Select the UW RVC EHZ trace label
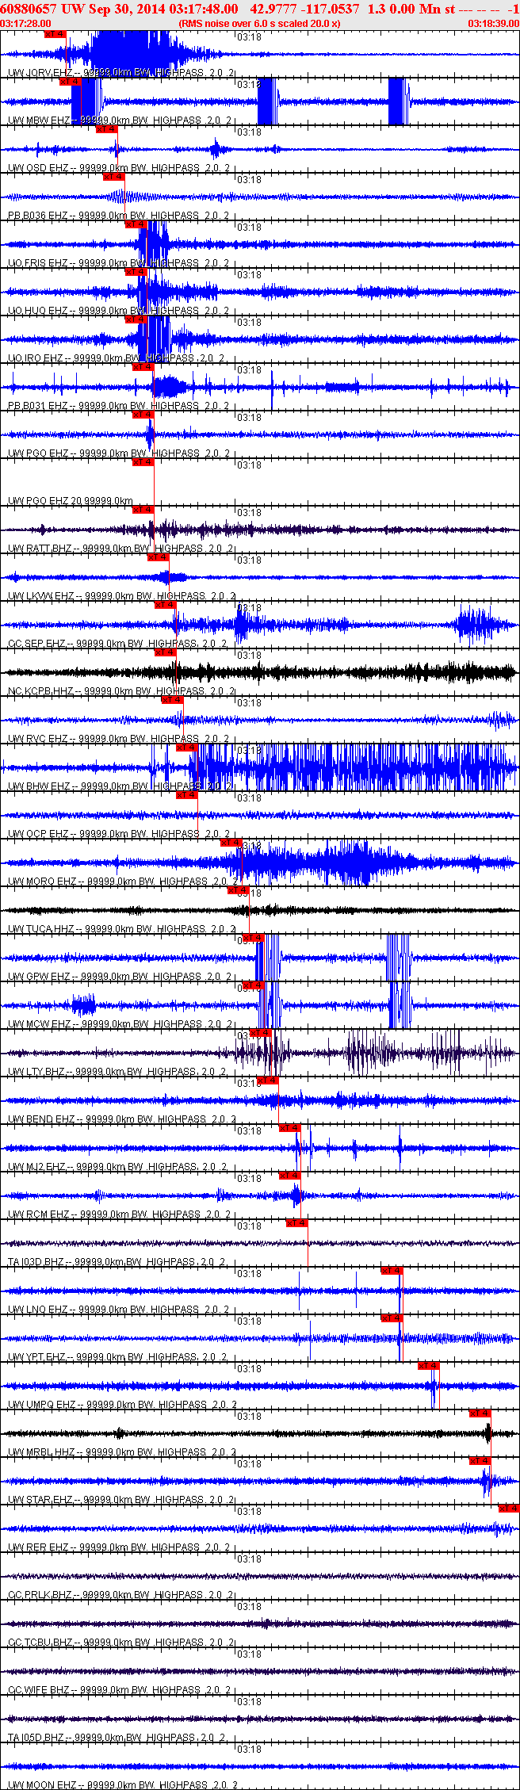The height and width of the screenshot is (1790, 520). tap(120, 739)
